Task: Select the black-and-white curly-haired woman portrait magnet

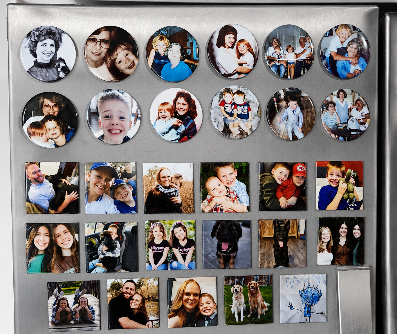Action: click(x=48, y=54)
